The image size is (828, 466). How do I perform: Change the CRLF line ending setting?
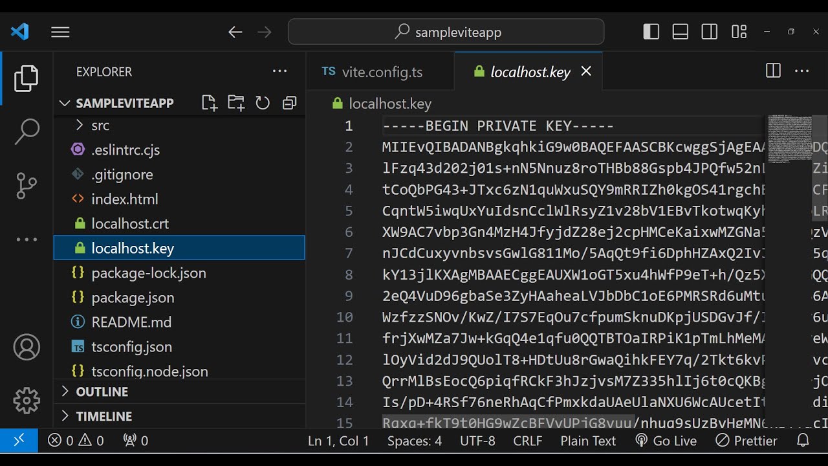(528, 441)
